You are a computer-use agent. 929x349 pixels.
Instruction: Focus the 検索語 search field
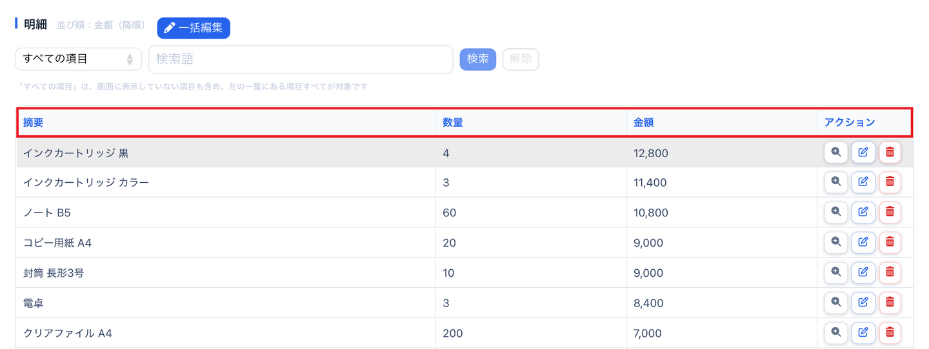(301, 59)
